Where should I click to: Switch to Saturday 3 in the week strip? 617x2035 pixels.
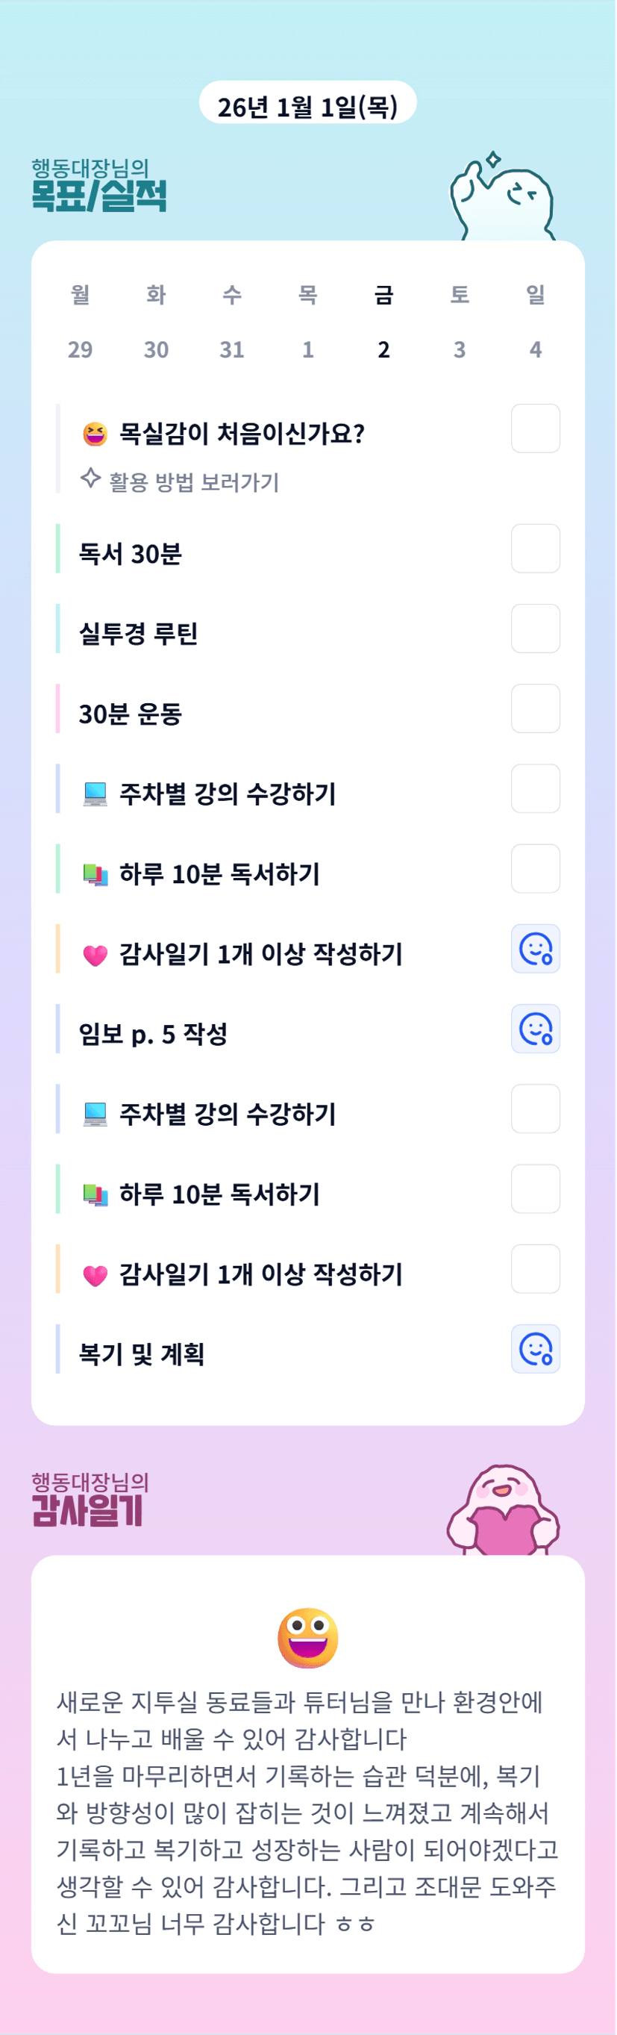(460, 349)
